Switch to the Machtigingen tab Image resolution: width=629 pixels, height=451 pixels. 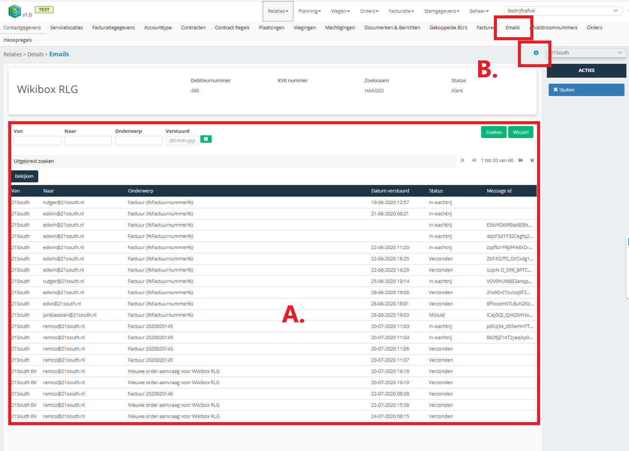340,28
